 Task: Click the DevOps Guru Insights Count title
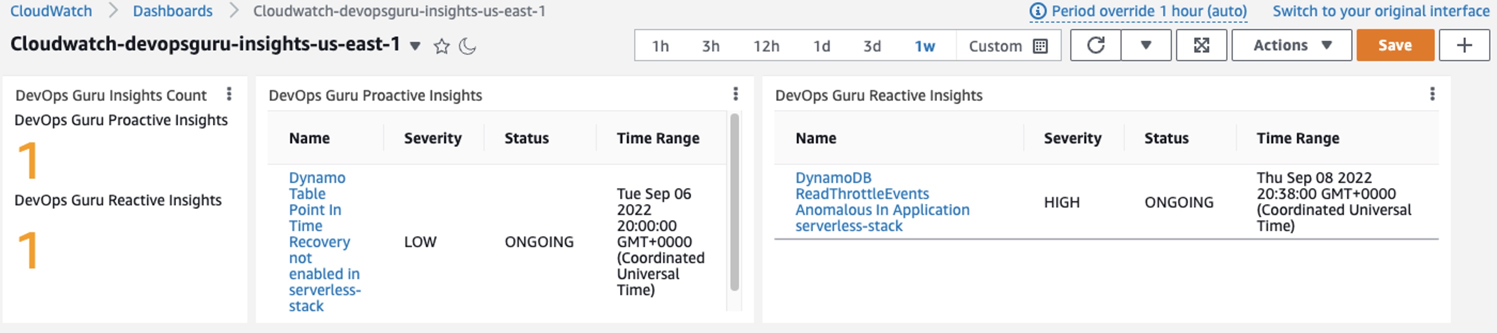click(111, 95)
